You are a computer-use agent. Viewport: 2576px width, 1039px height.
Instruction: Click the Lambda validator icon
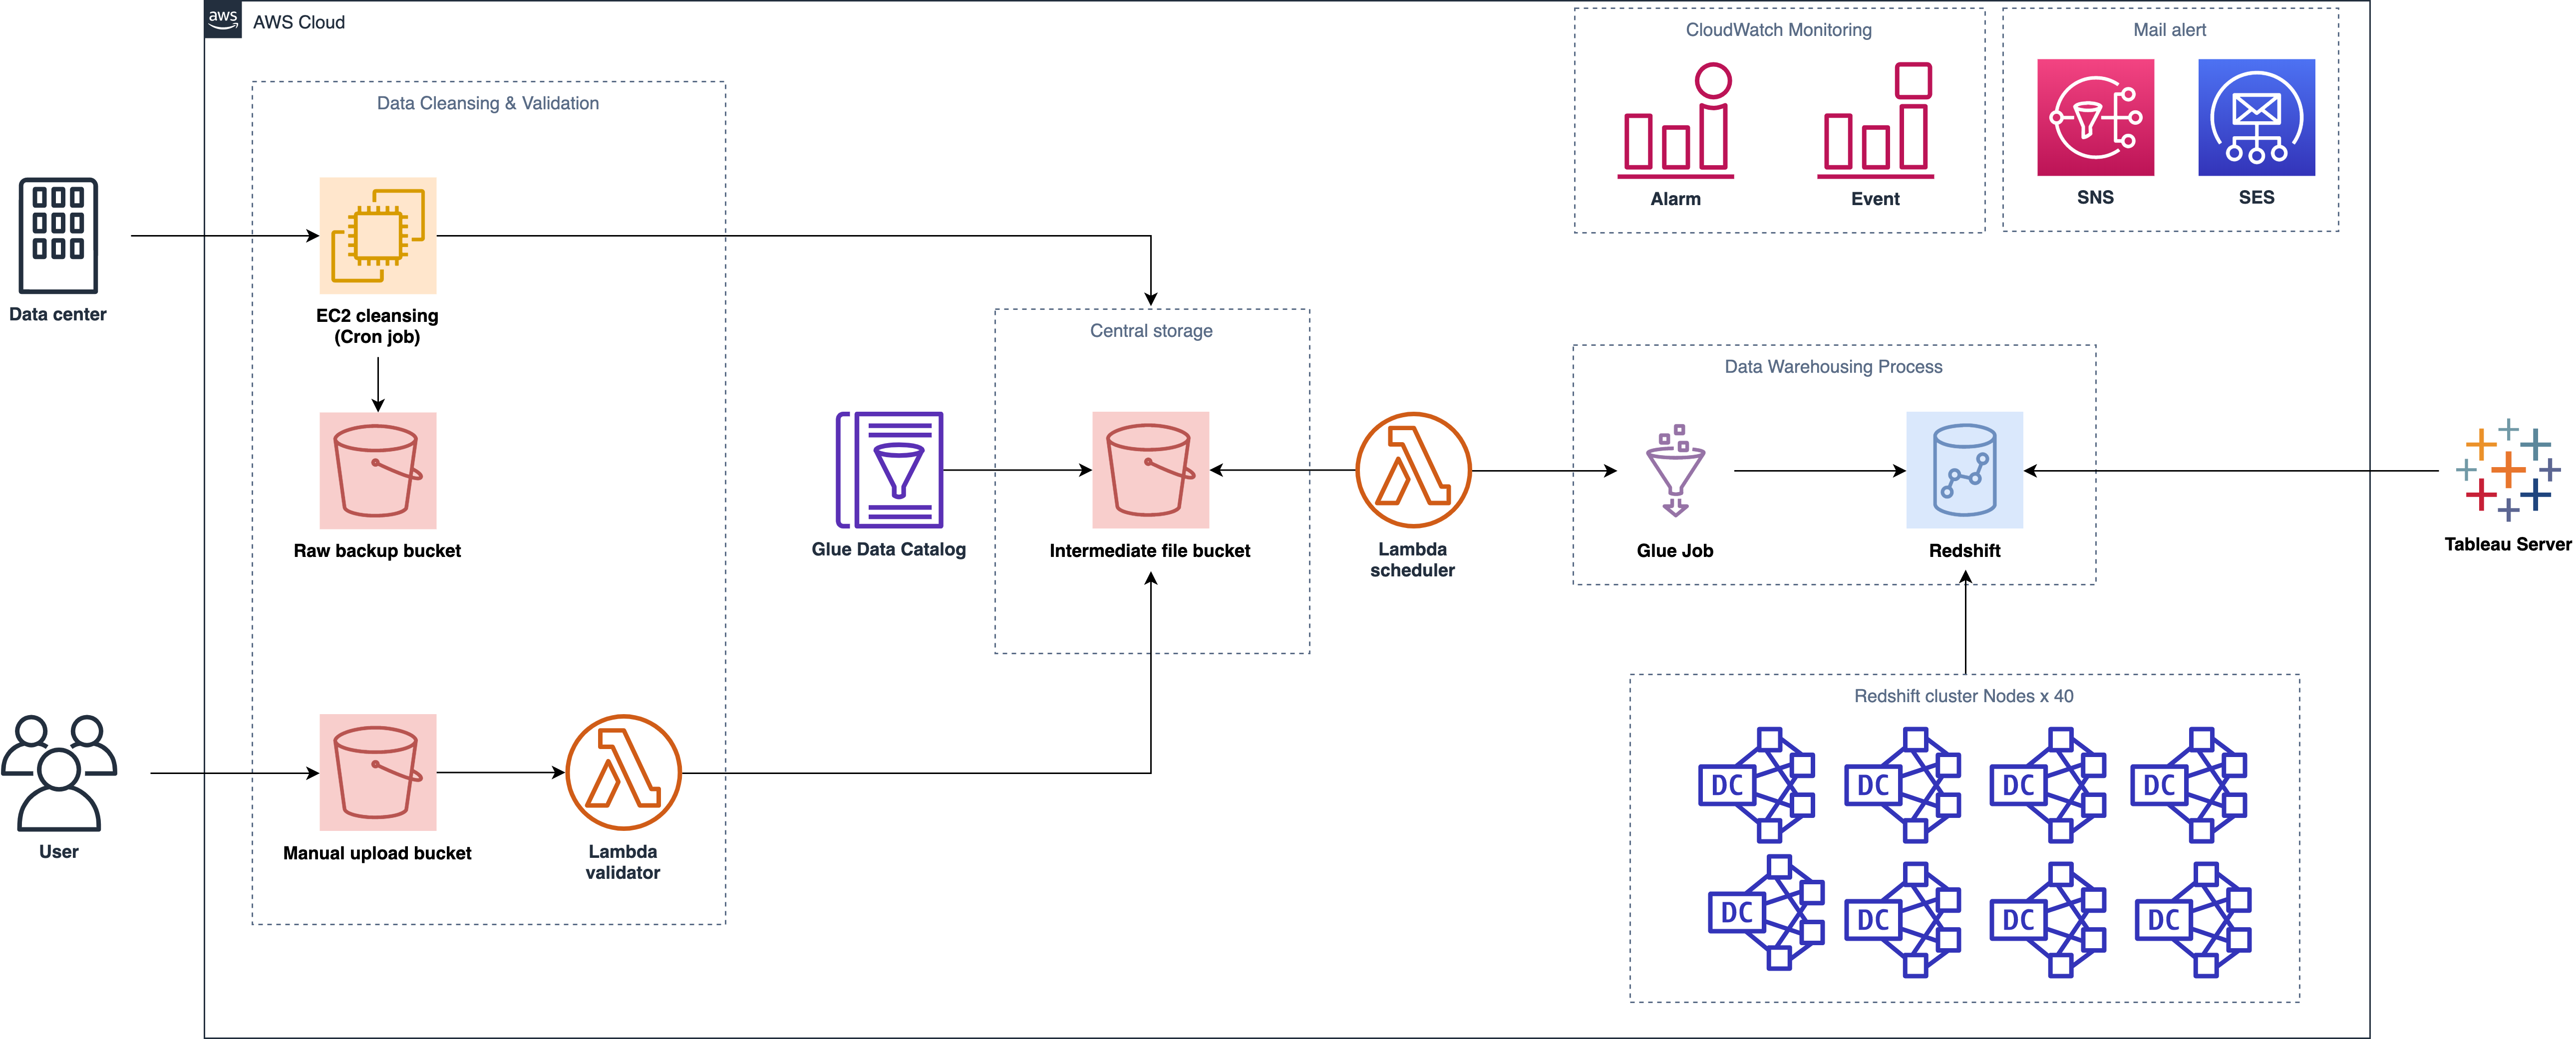coord(623,772)
